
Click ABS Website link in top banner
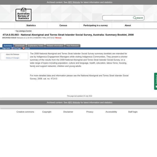[74, 2]
